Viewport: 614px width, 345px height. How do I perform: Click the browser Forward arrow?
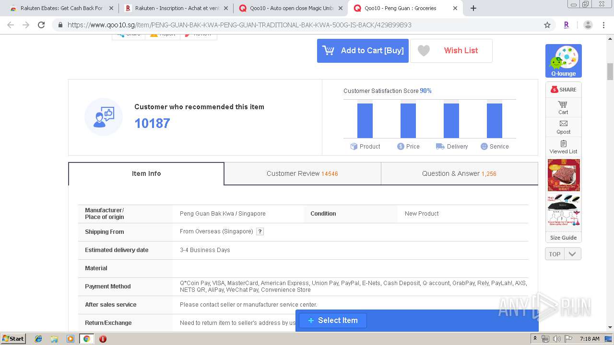[x=26, y=25]
